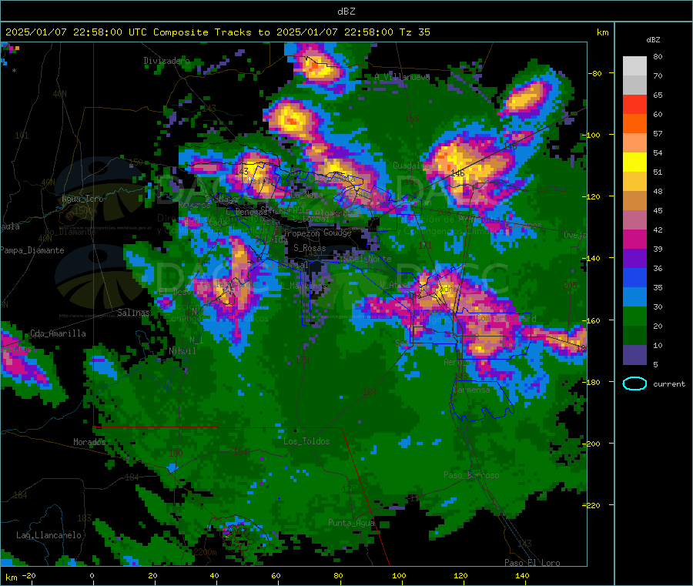Click the 'Paso_El_Loro' map label
This screenshot has width=693, height=586.
click(x=532, y=563)
